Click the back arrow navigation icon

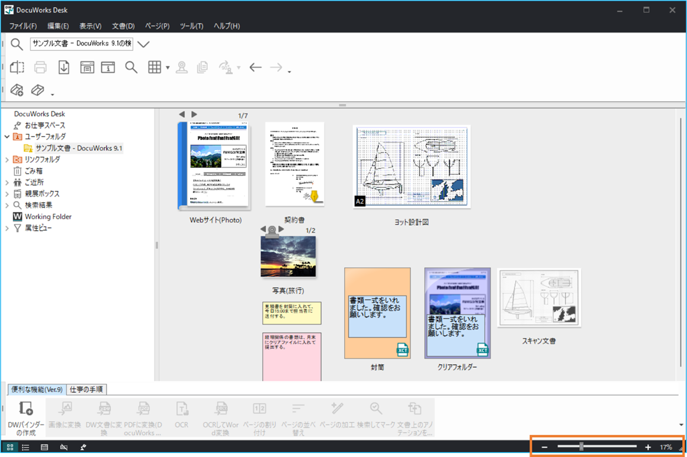coord(255,67)
